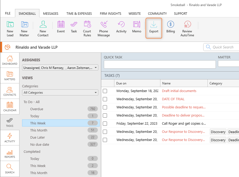Click into the Quick Task input field
Screen dimensions: 239x177
point(160,64)
